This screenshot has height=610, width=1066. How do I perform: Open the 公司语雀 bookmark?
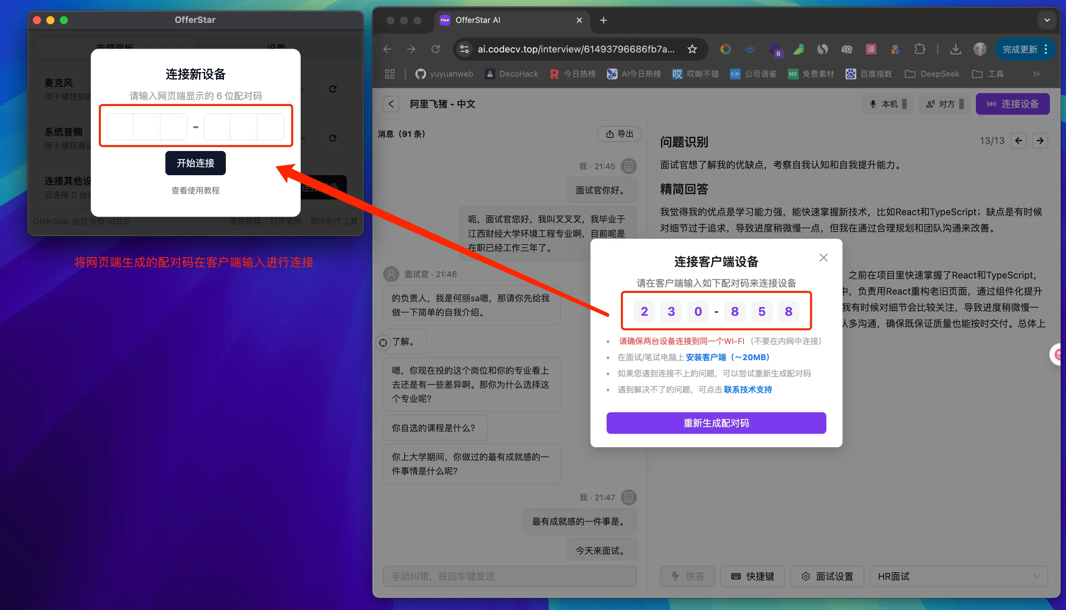753,74
